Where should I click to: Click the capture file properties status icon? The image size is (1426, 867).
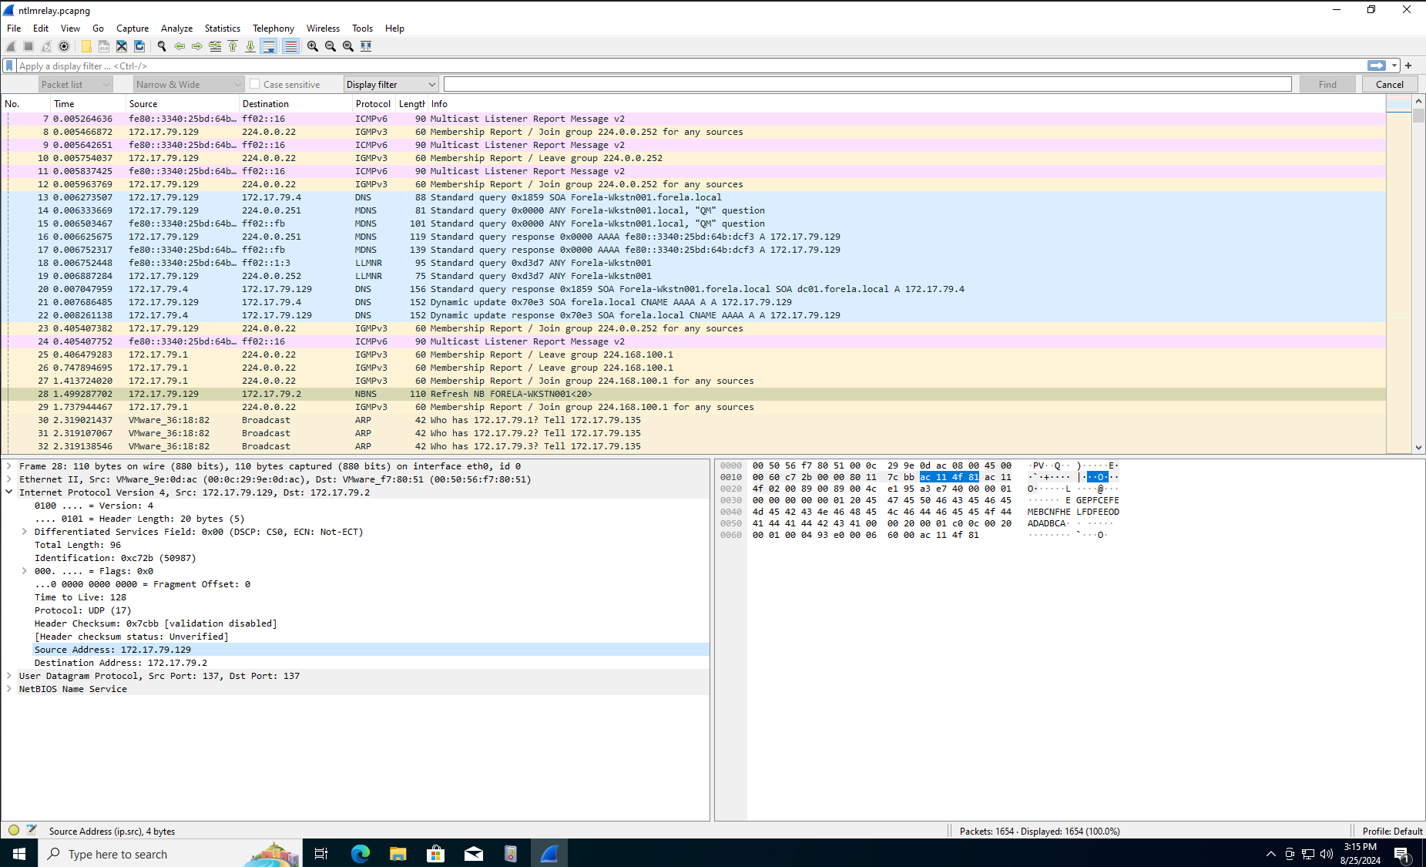pyautogui.click(x=32, y=830)
